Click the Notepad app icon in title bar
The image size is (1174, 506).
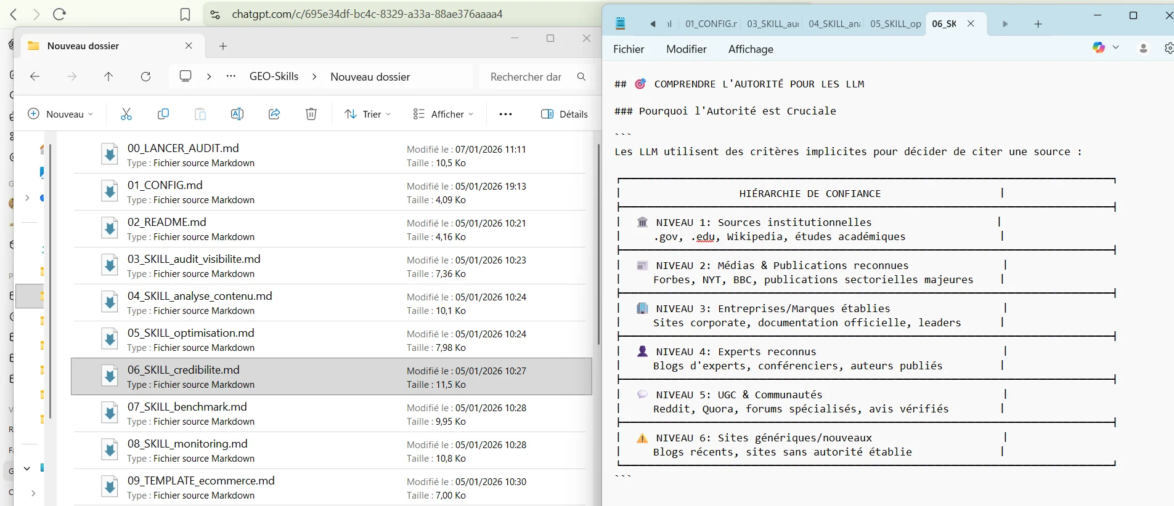[621, 23]
